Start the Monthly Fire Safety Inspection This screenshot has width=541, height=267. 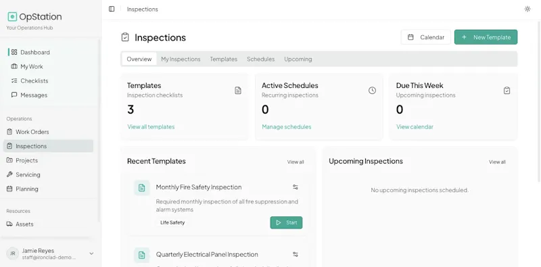point(286,222)
